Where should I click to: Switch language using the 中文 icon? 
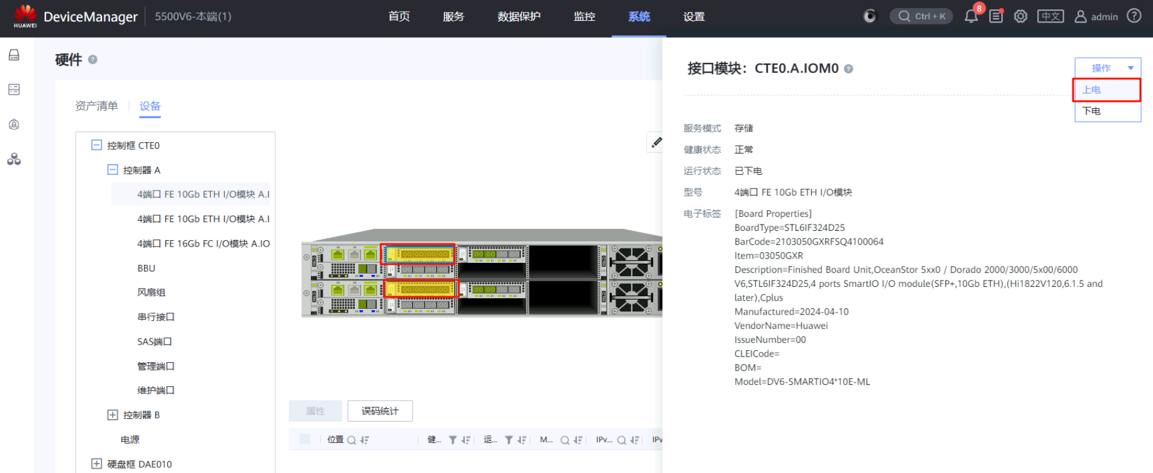pos(1050,16)
